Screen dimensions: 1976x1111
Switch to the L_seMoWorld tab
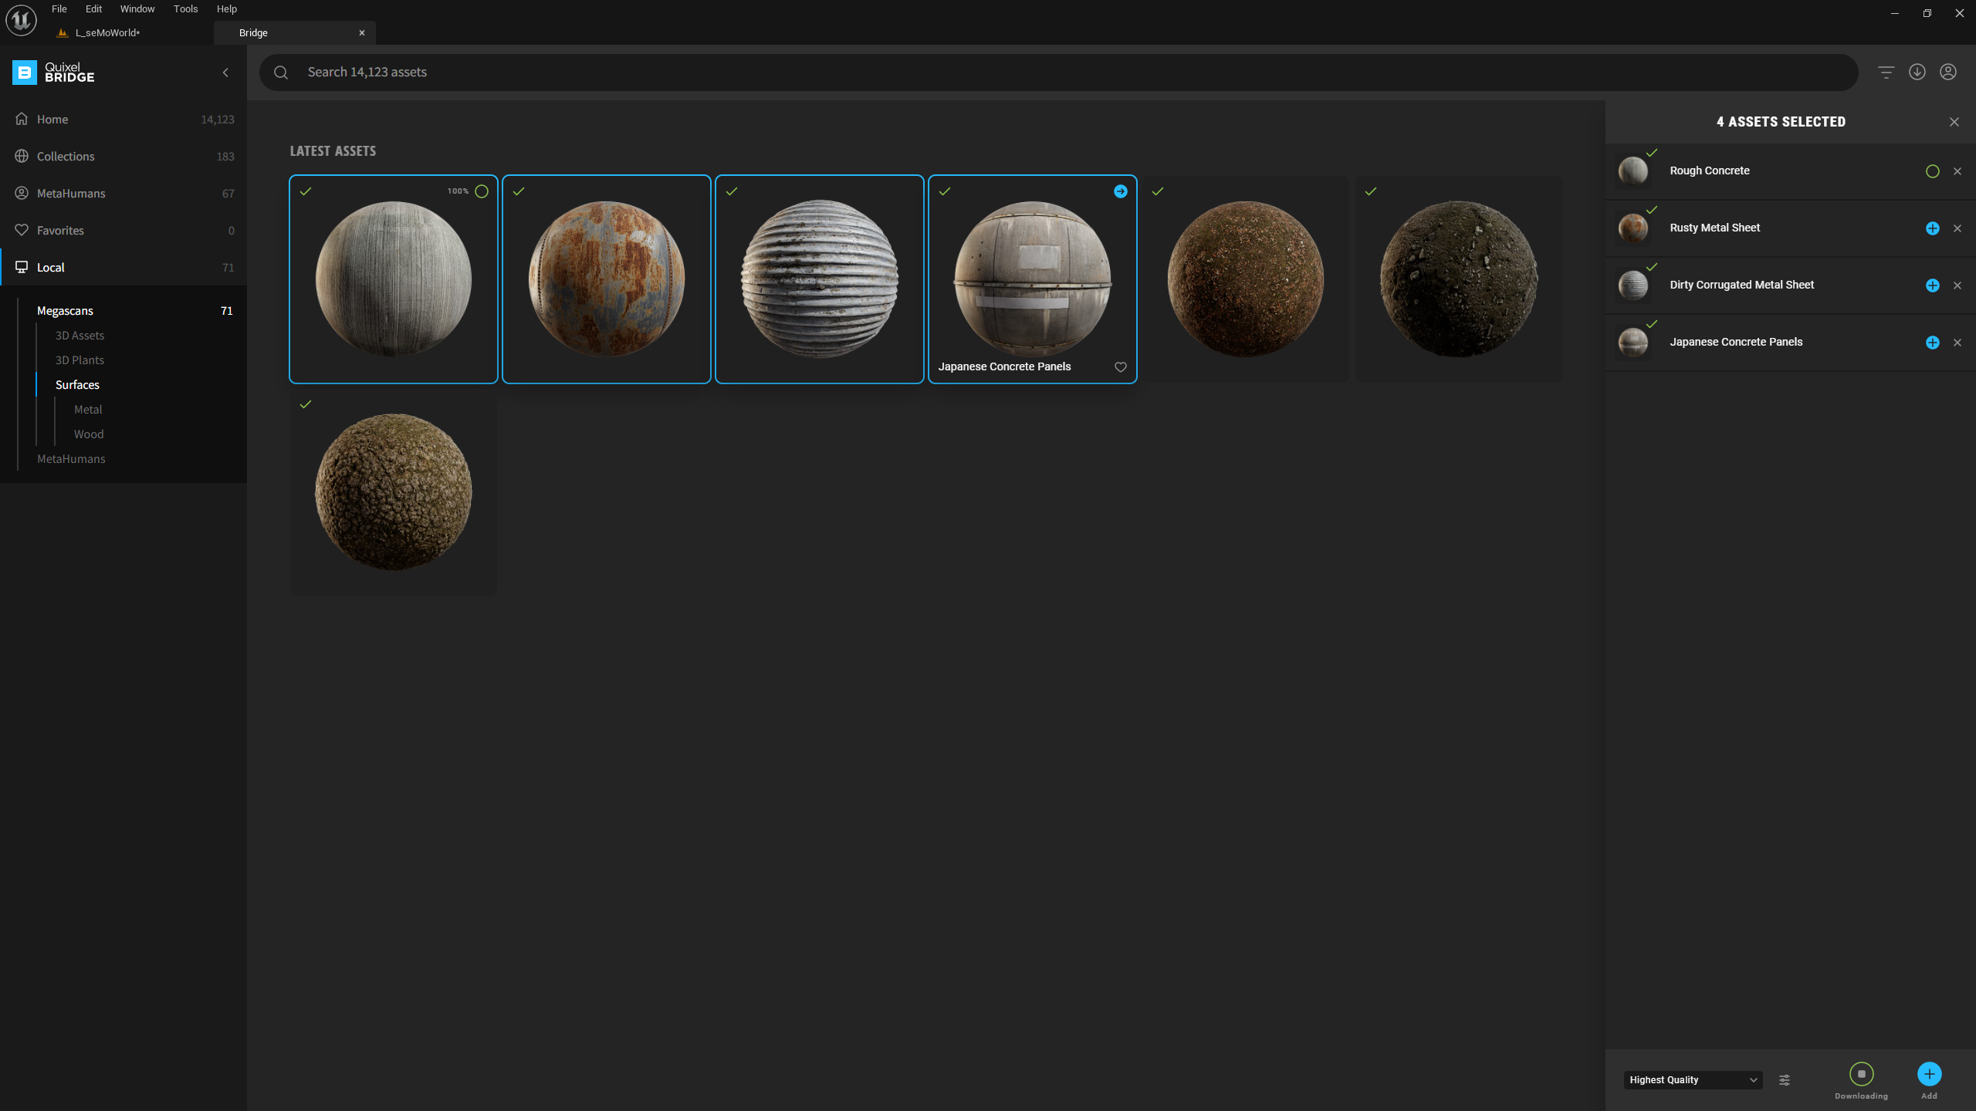[108, 33]
